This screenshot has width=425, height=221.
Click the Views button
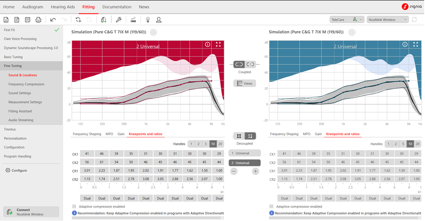coord(245,83)
